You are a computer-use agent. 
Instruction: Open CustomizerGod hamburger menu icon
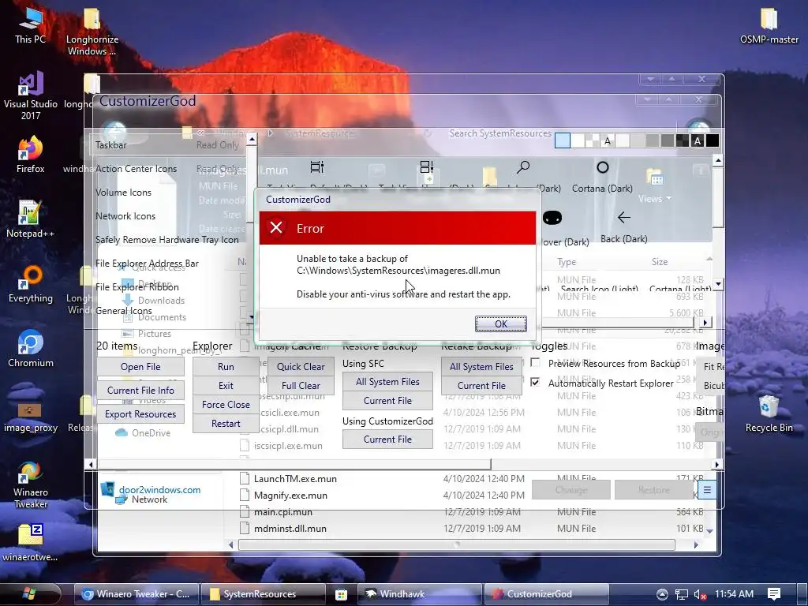(x=707, y=490)
